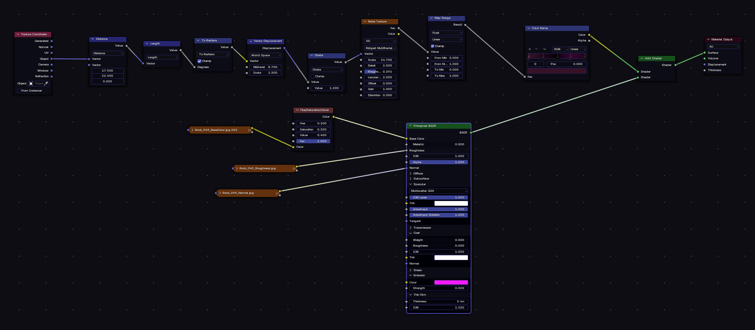This screenshot has height=330, width=755.
Task: Click the Add Shader output Shader socket
Action: [x=676, y=65]
